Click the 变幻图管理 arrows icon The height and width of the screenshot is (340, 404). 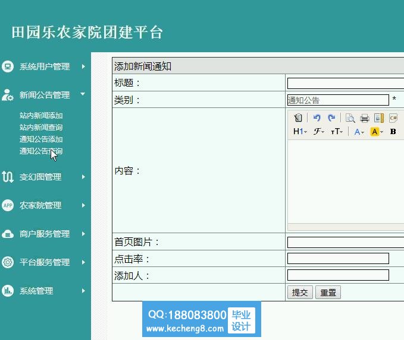coord(8,177)
